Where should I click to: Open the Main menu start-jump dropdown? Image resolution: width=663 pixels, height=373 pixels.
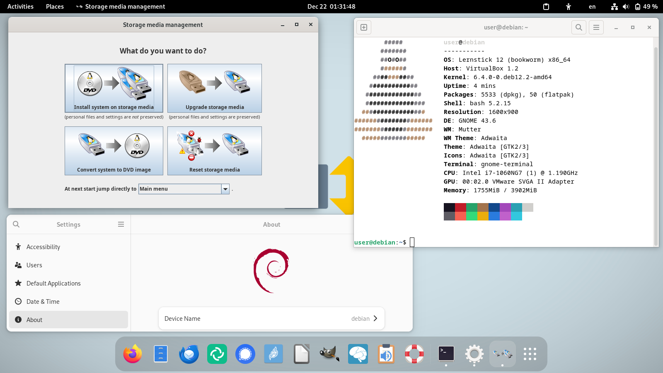(x=184, y=189)
